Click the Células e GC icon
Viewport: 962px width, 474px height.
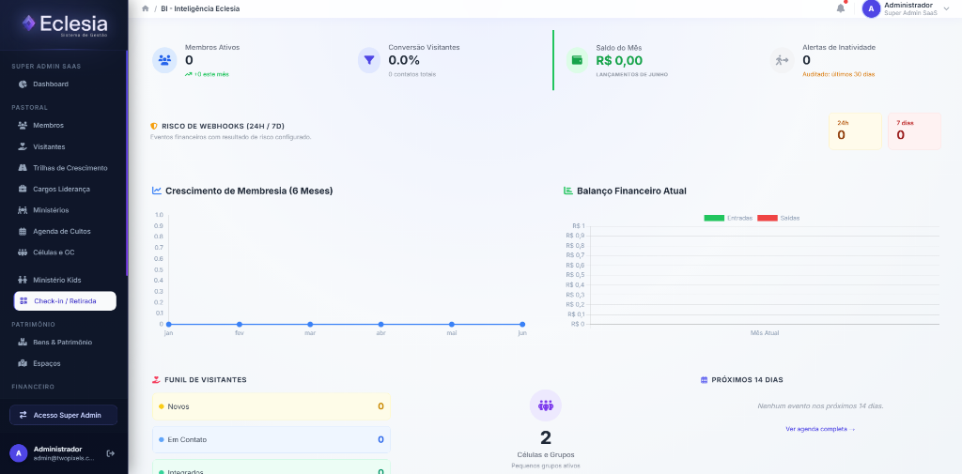23,252
